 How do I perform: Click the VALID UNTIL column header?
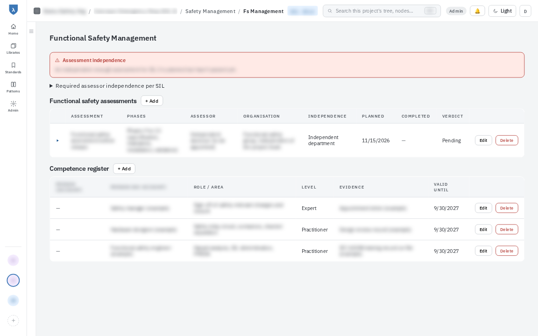tap(441, 187)
